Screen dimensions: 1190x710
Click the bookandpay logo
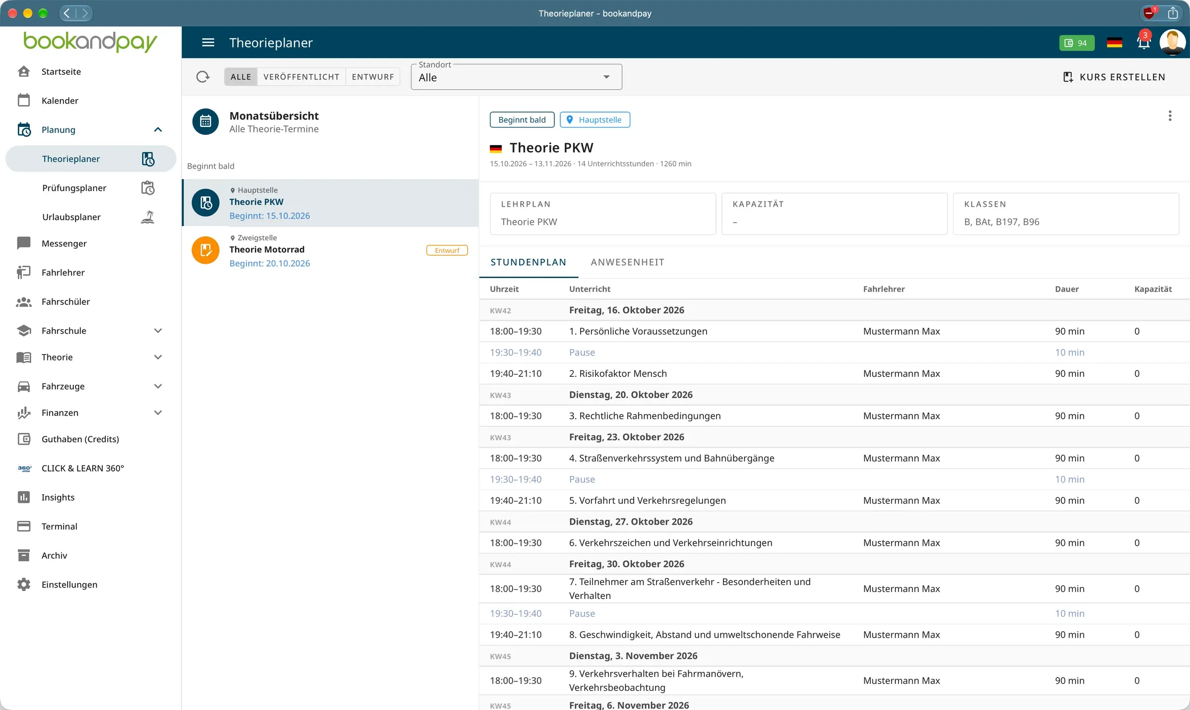coord(91,42)
